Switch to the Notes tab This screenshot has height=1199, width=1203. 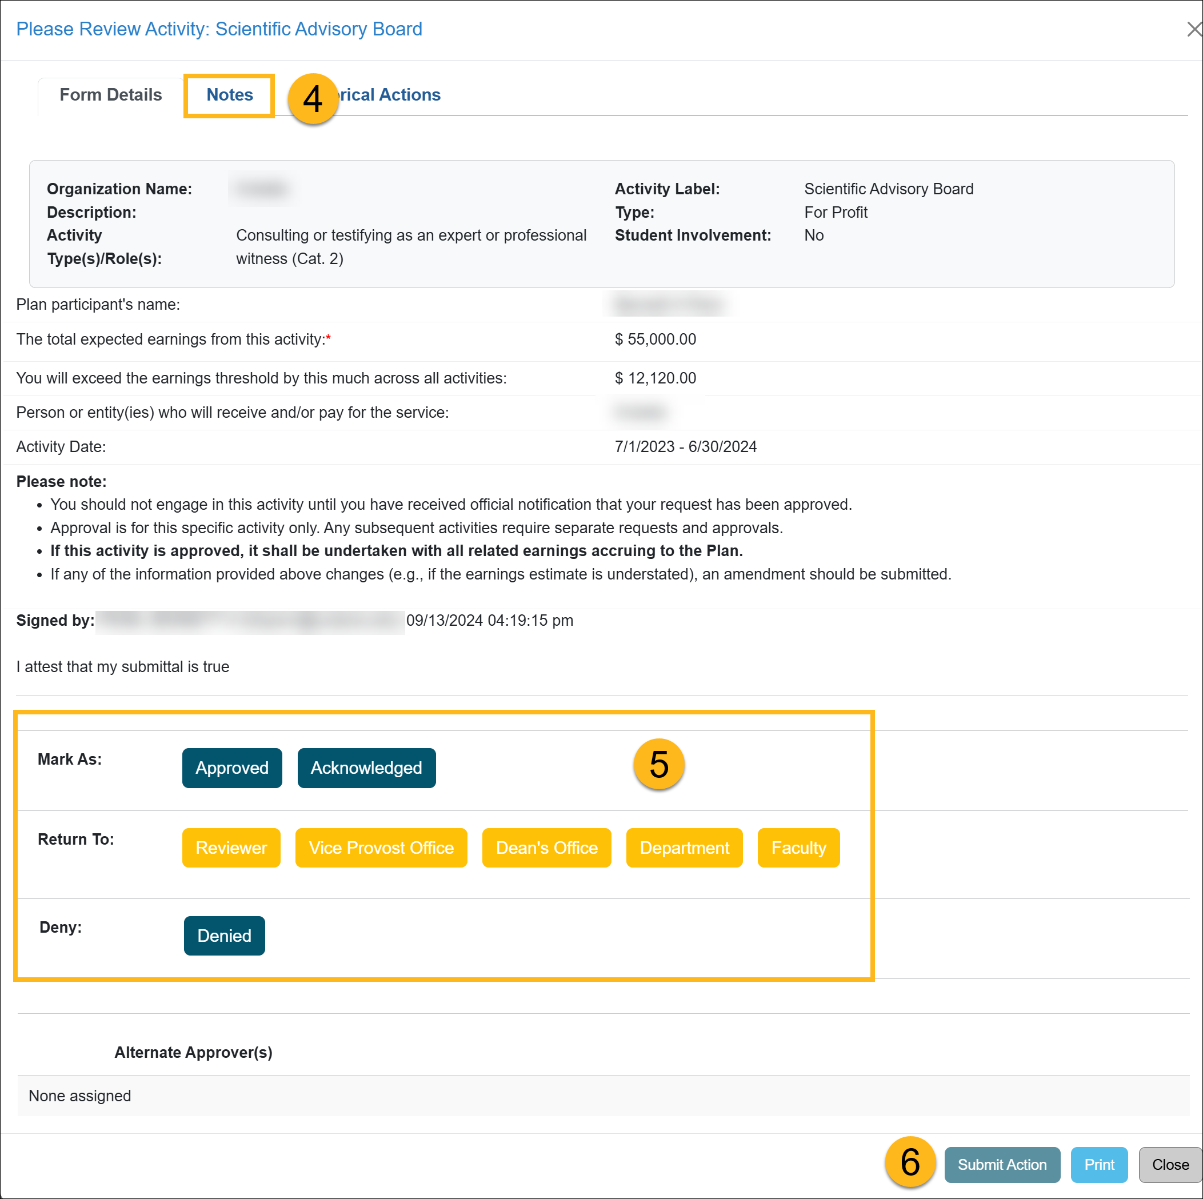point(229,94)
